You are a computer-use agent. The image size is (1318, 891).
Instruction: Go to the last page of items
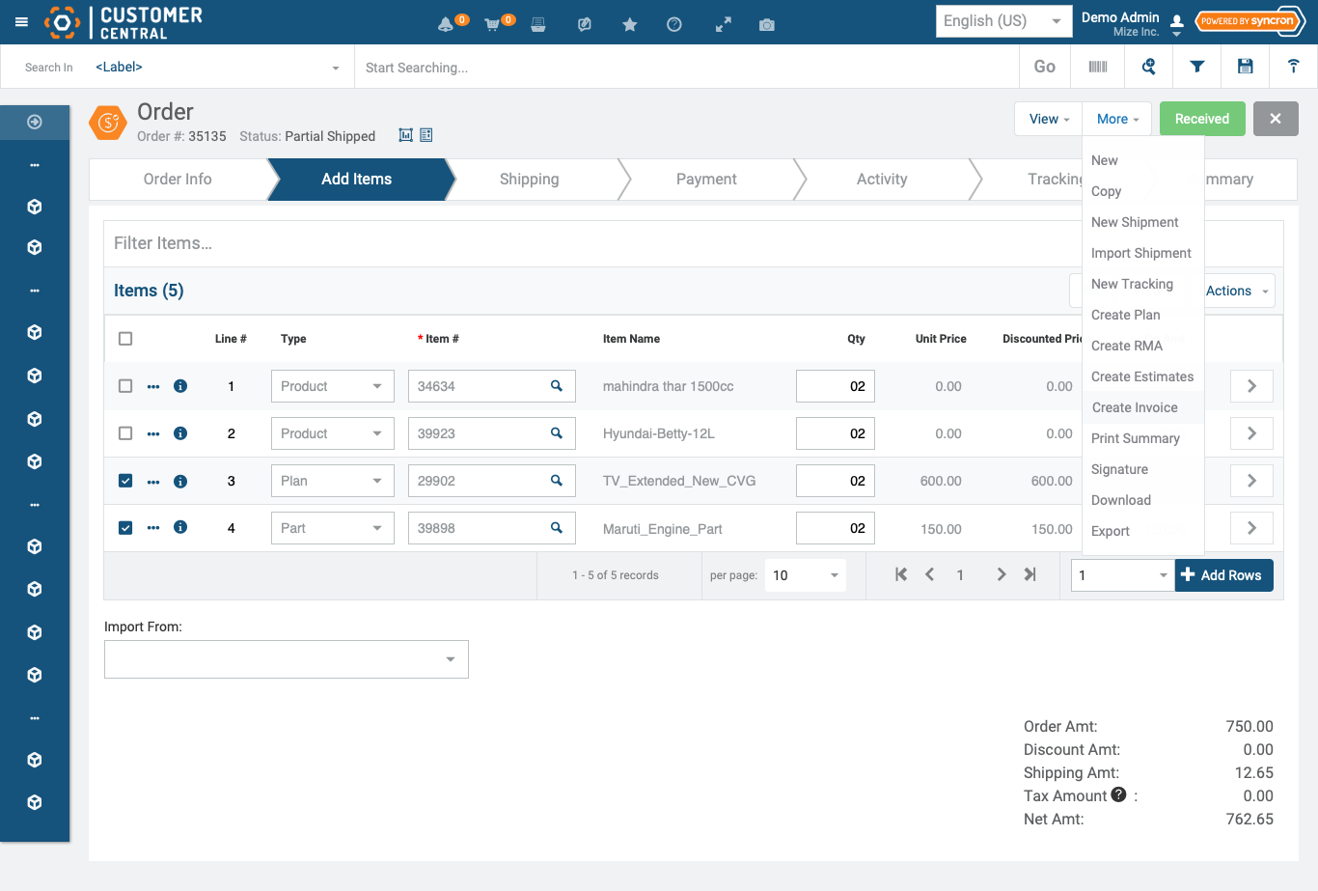(1030, 574)
